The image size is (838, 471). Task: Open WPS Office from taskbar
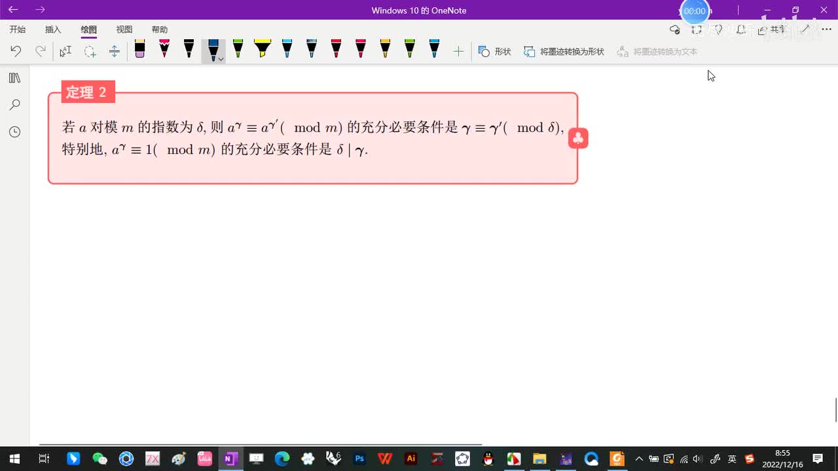(x=385, y=459)
